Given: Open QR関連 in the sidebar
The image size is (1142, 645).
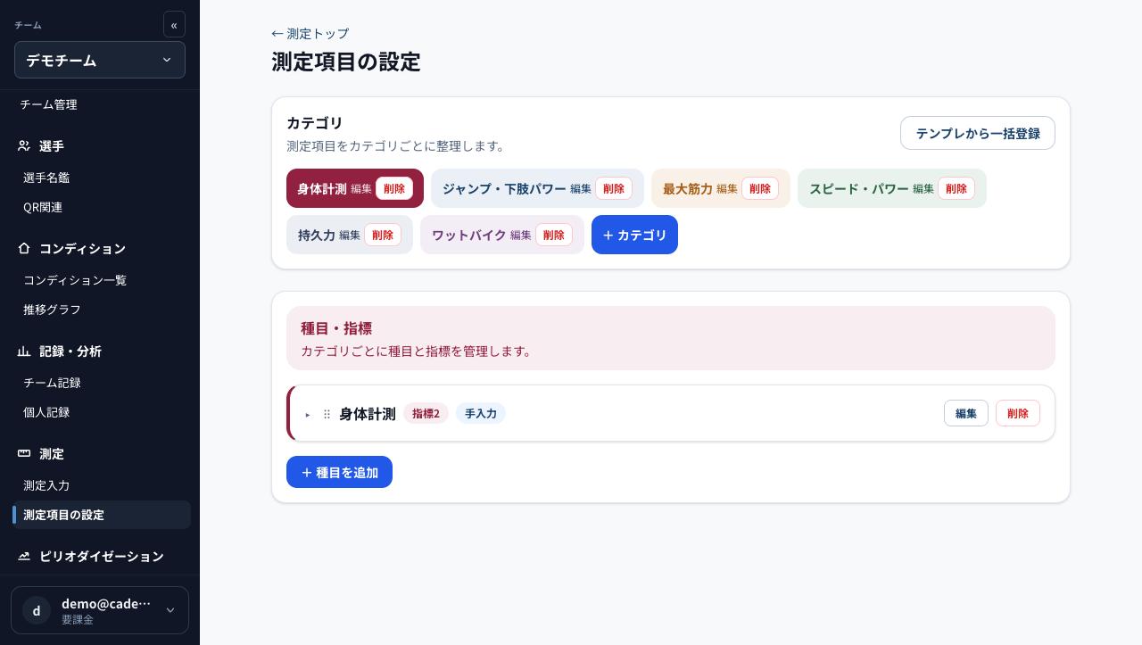Looking at the screenshot, I should pyautogui.click(x=43, y=207).
